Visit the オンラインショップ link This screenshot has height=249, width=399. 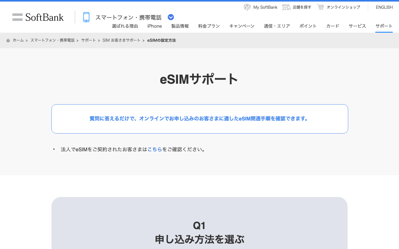pyautogui.click(x=343, y=7)
